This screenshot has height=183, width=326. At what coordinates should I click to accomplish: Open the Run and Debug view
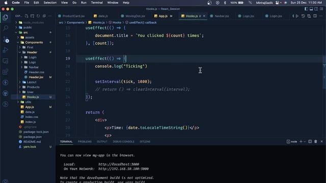(x=6, y=50)
